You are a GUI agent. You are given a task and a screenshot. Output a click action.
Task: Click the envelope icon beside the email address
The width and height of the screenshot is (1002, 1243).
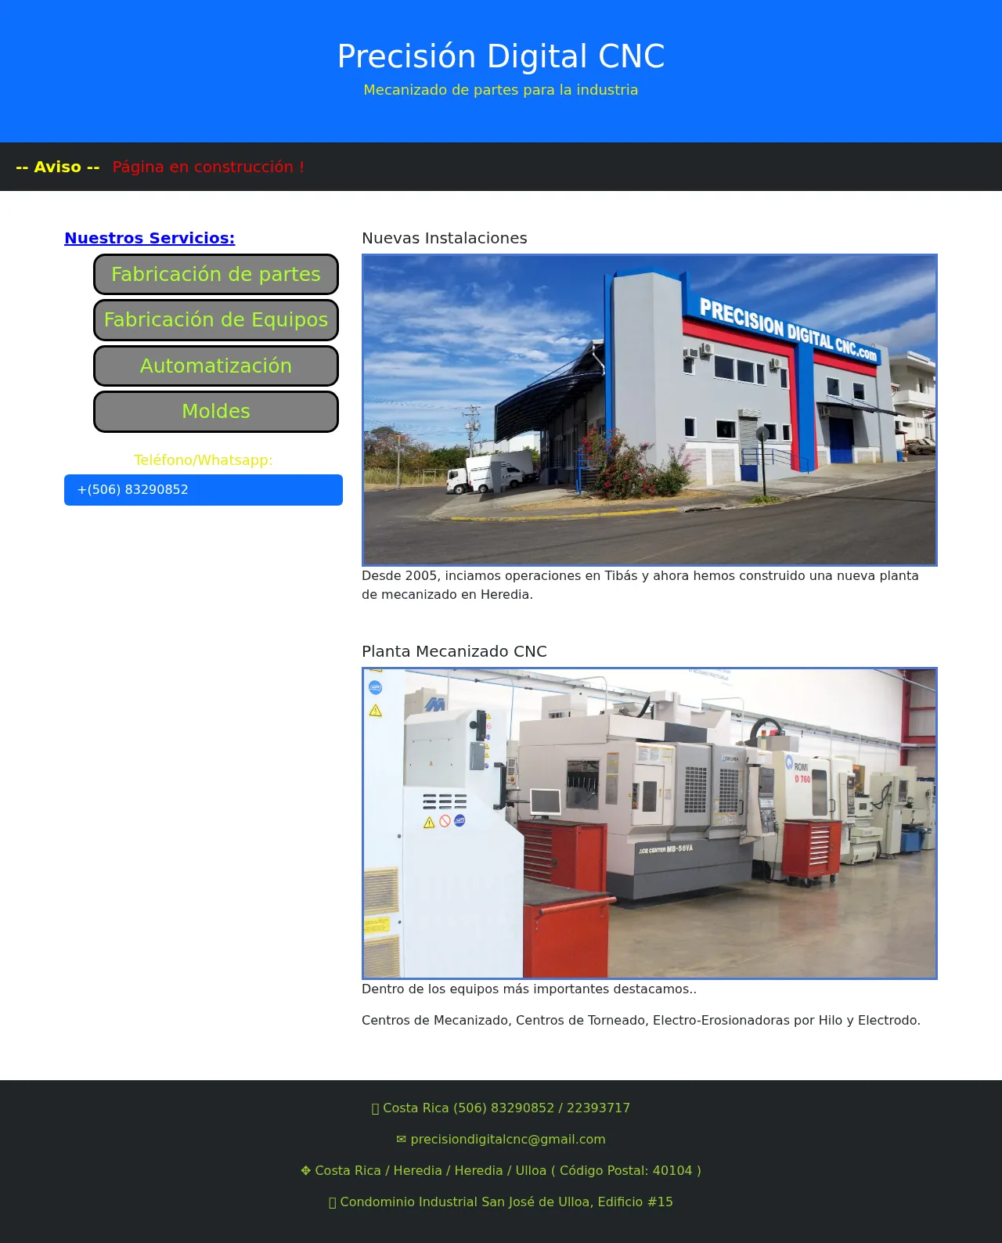pyautogui.click(x=401, y=1140)
